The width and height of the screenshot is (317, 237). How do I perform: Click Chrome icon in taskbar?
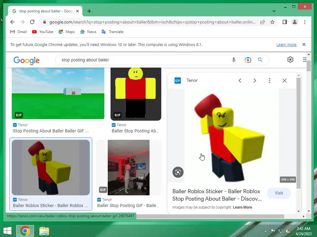[25, 231]
